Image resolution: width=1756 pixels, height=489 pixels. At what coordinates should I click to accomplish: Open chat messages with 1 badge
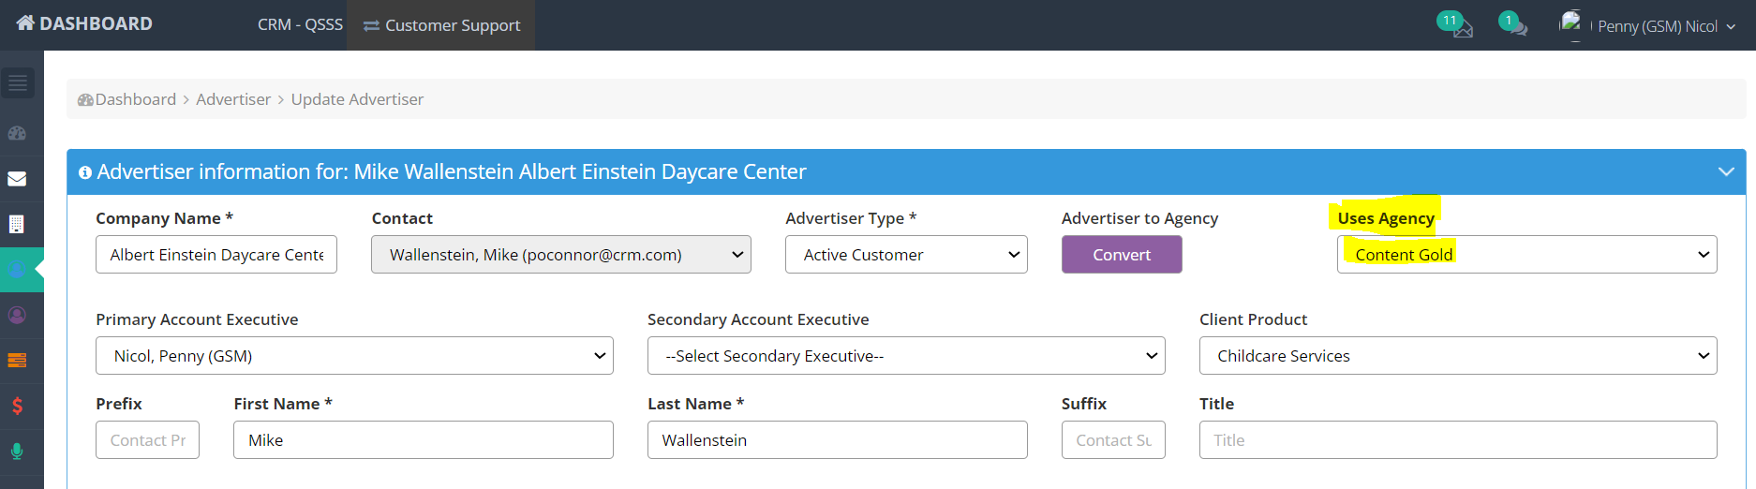coord(1513,25)
